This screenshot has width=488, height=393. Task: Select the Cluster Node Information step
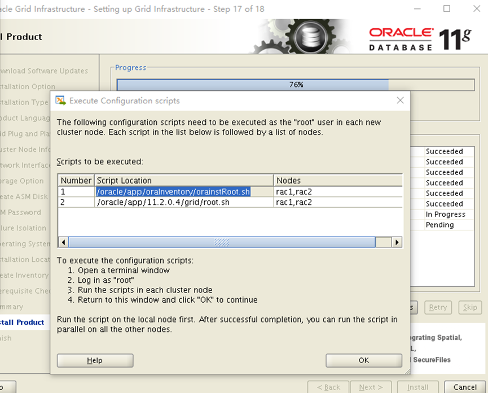[25, 150]
